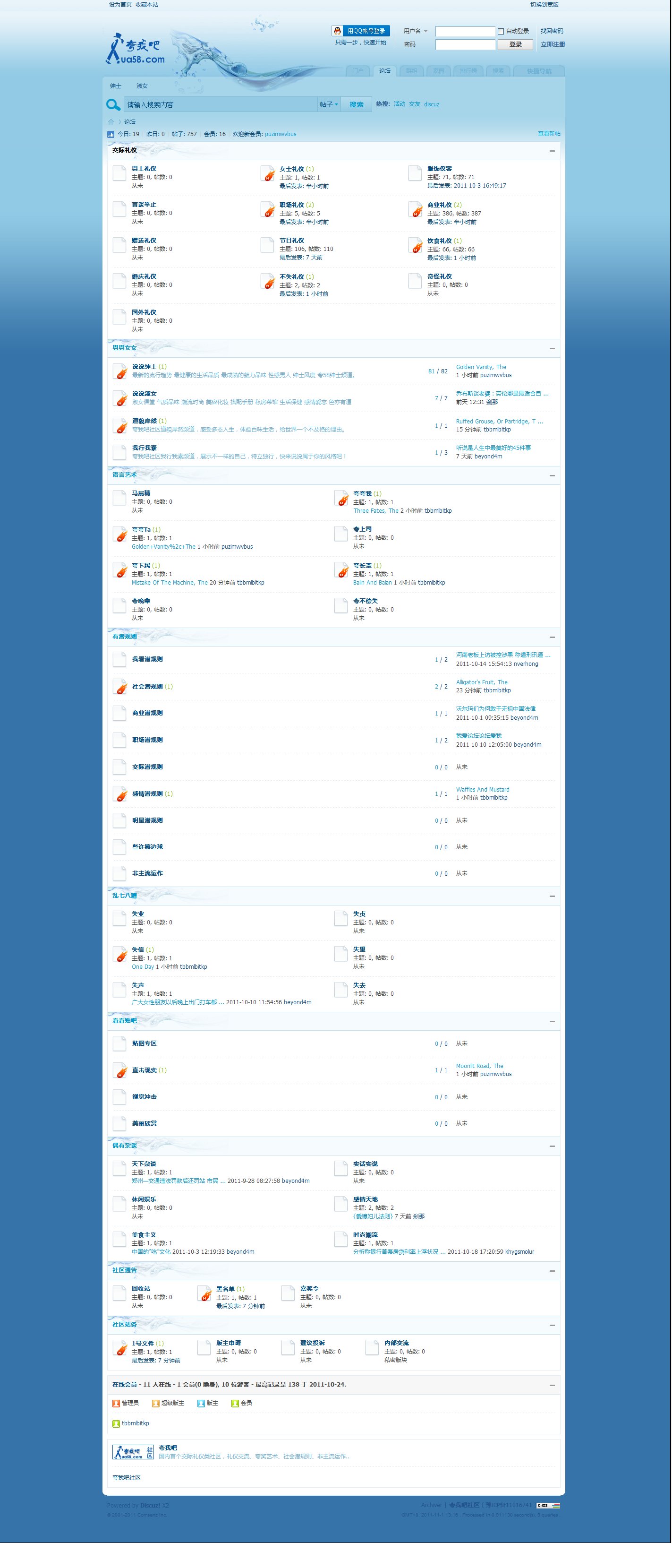Click the 超级版主 group icon
This screenshot has width=672, height=1543.
[155, 1404]
